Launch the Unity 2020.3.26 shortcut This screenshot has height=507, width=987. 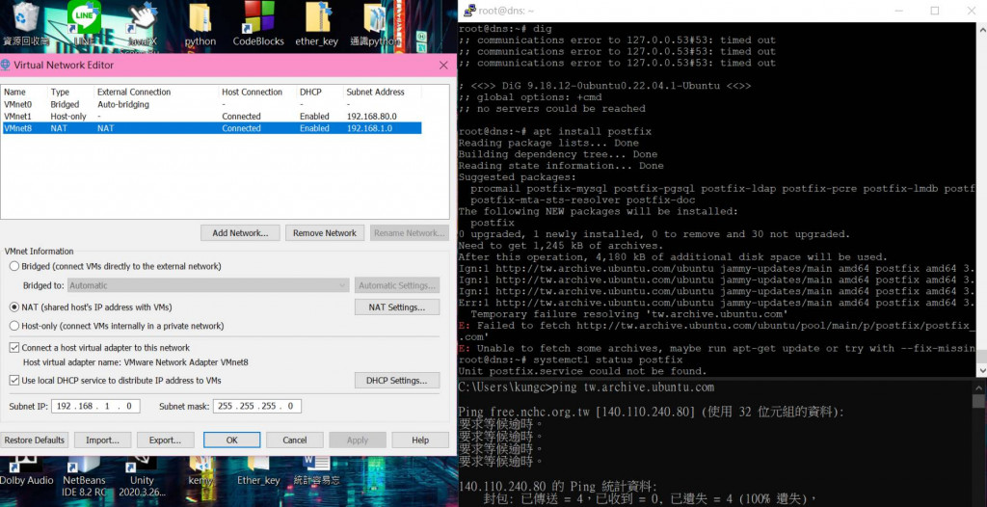pyautogui.click(x=142, y=478)
